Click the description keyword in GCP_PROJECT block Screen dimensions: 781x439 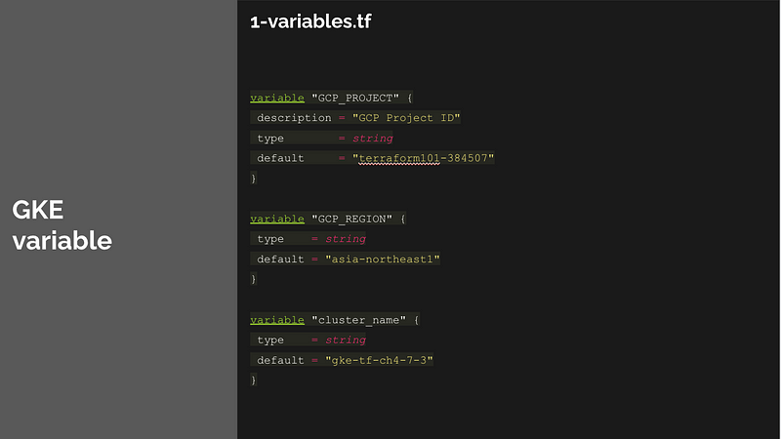point(294,118)
